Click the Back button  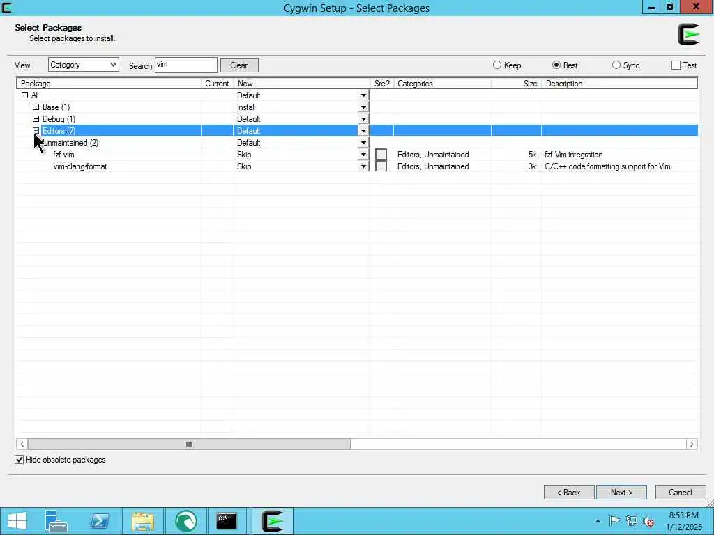coord(569,493)
